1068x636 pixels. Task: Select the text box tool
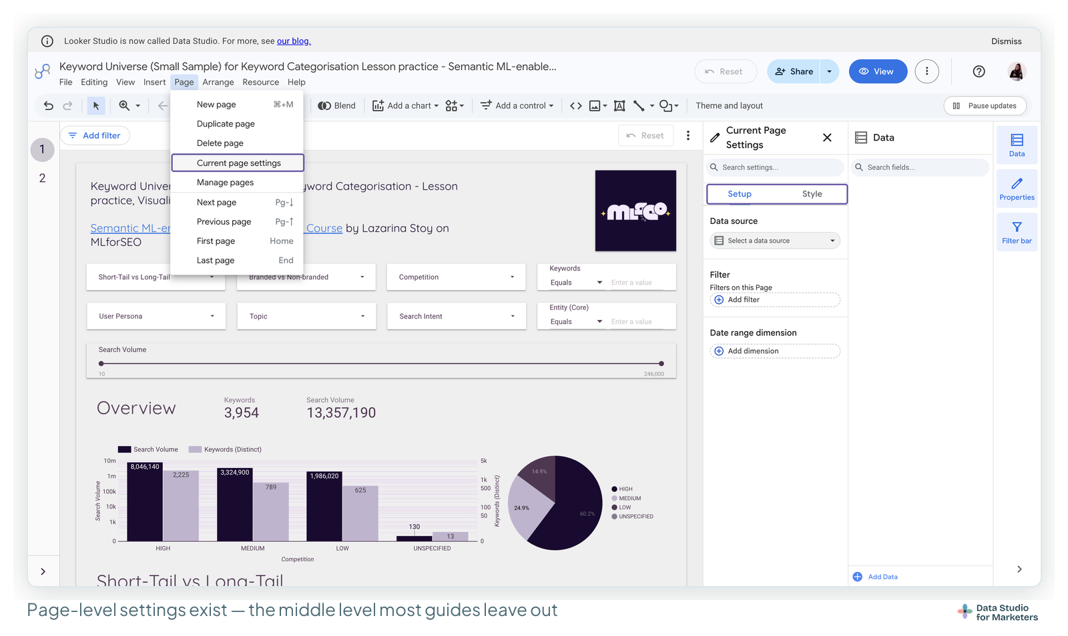[x=619, y=105]
